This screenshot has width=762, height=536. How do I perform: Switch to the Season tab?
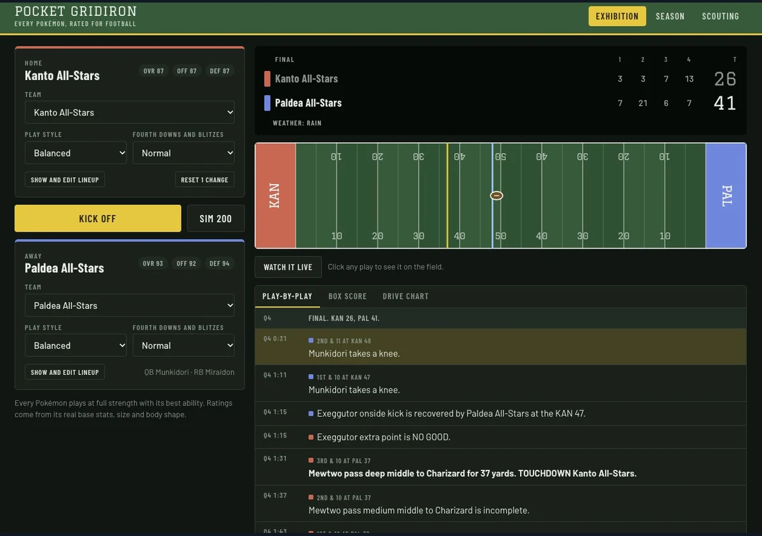(x=670, y=16)
